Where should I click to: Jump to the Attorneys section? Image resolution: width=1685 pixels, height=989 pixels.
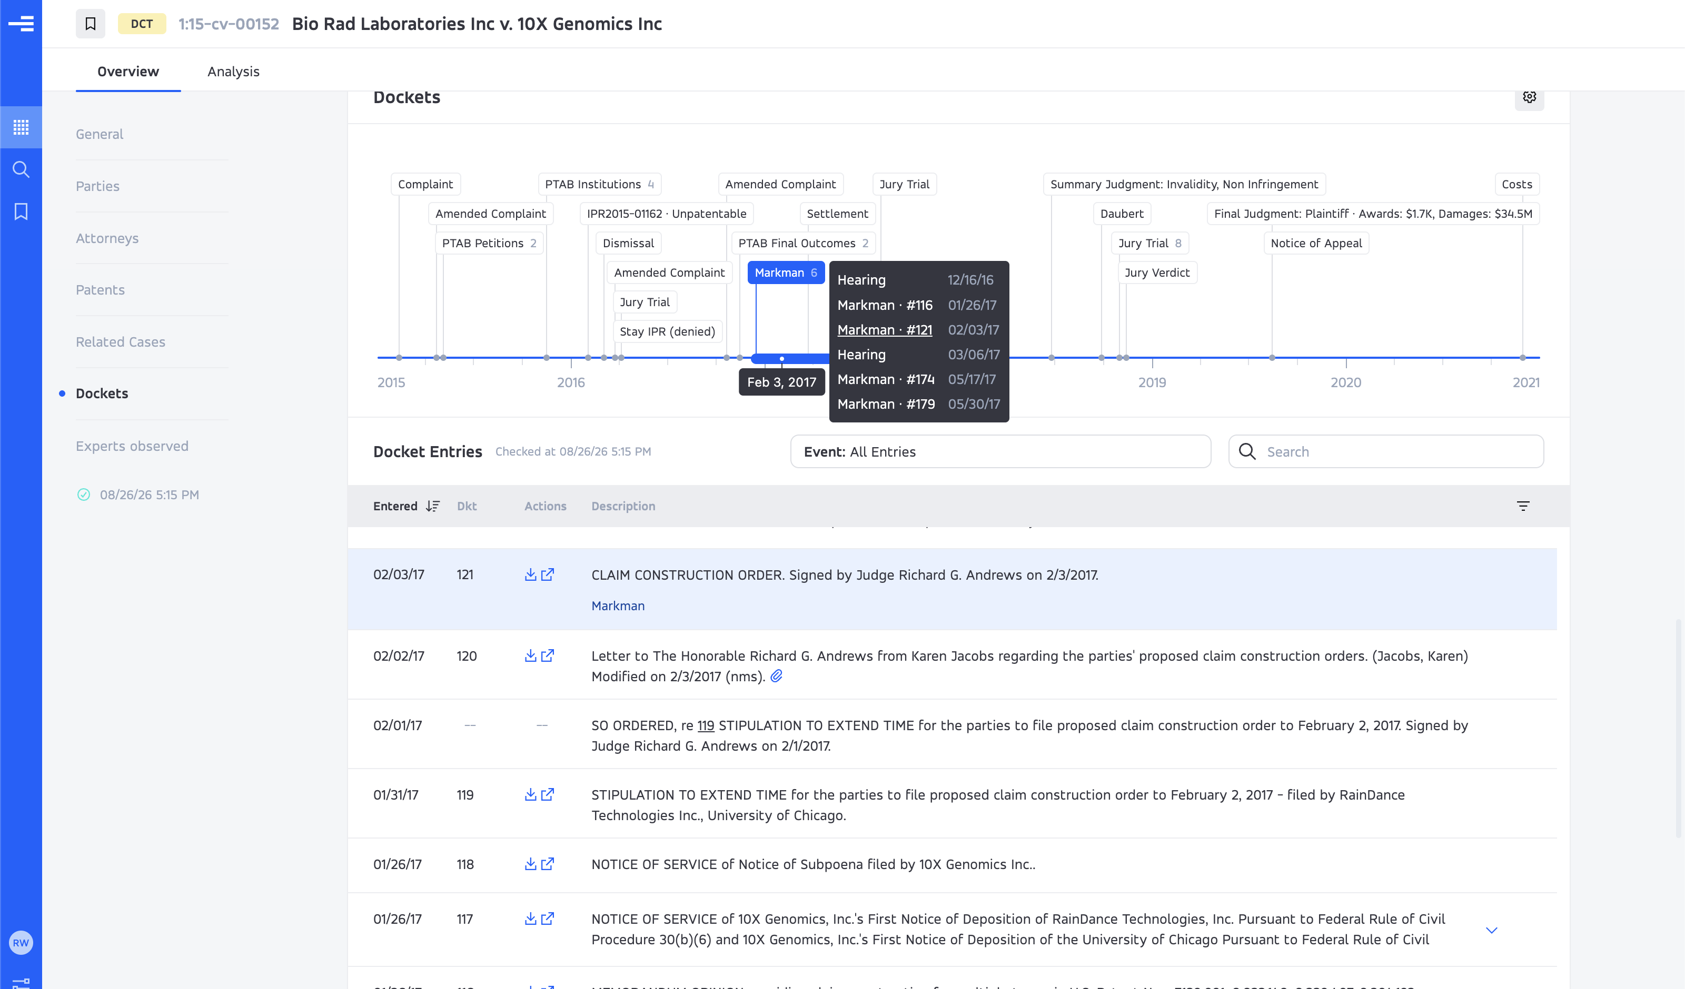click(x=107, y=238)
